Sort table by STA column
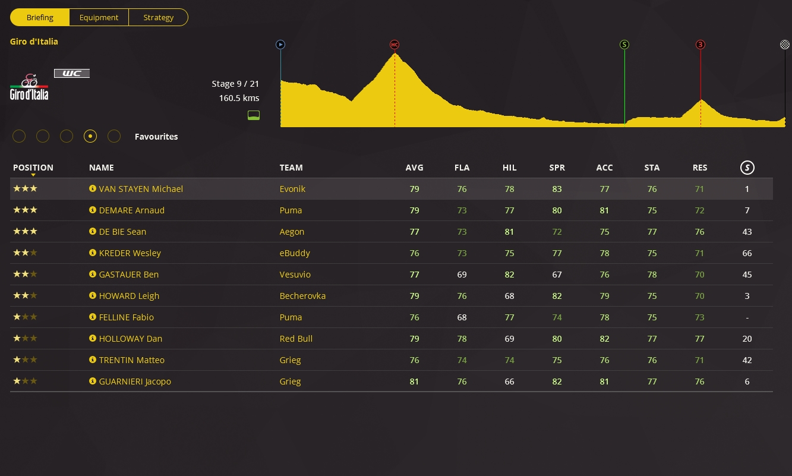 point(652,168)
